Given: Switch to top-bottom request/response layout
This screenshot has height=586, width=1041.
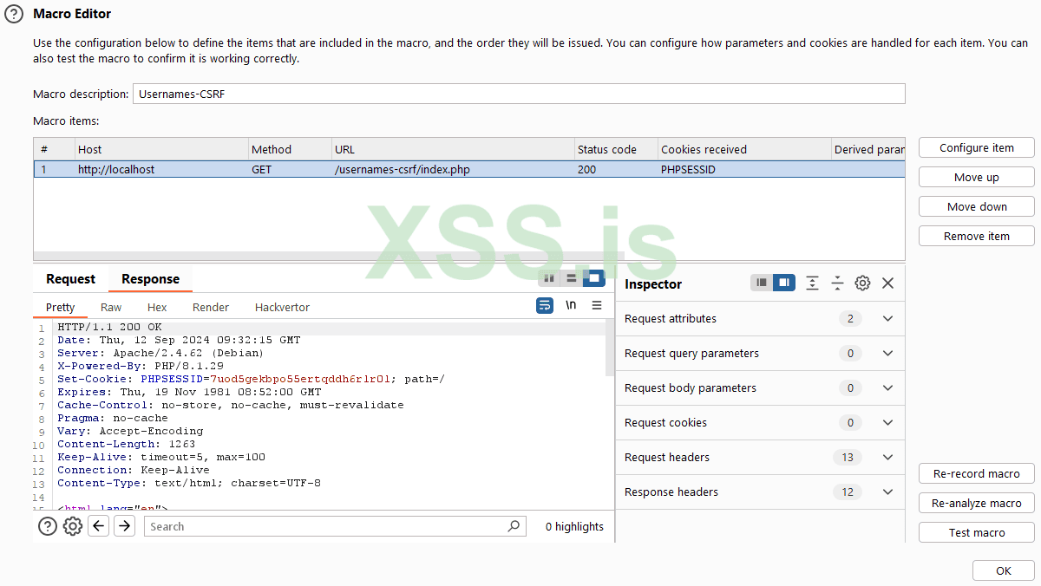Looking at the screenshot, I should (572, 278).
